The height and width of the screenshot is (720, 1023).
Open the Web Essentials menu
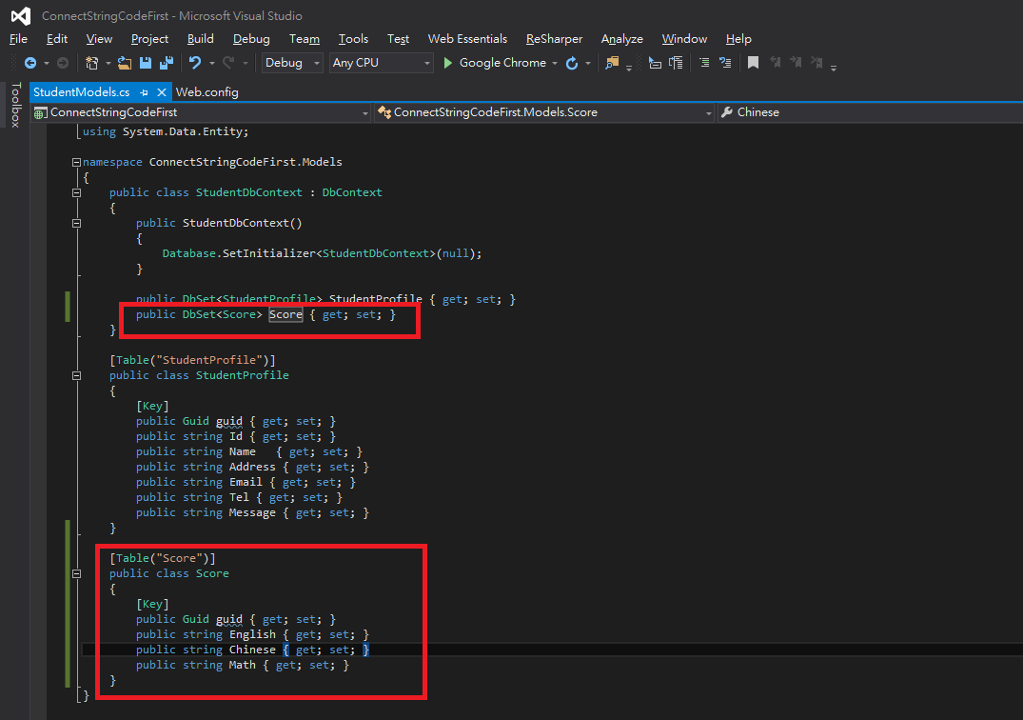pos(467,39)
